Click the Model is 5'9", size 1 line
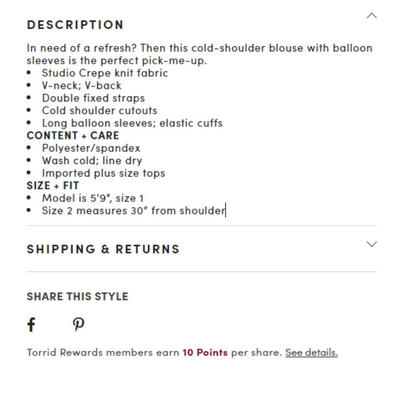398x398 pixels. coord(93,198)
